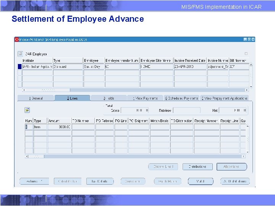
Task: Click the Quick Match button
Action: click(168, 181)
